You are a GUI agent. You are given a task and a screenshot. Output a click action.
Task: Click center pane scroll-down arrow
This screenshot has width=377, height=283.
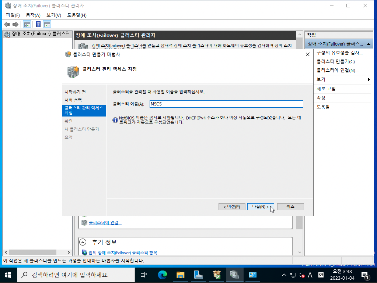[x=300, y=252]
